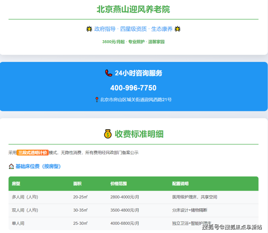Click the red telephone icon
Image resolution: width=268 pixels, height=233 pixels.
(109, 73)
